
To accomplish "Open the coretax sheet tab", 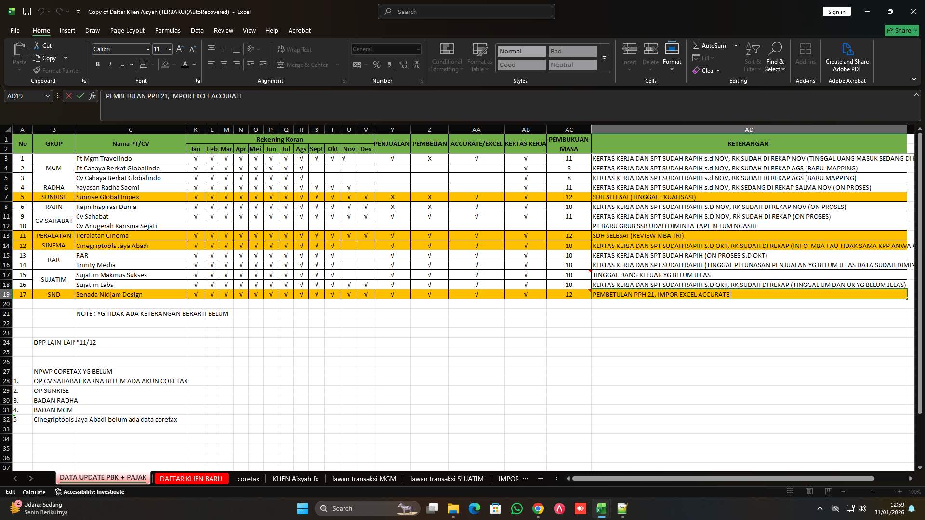I will [248, 479].
